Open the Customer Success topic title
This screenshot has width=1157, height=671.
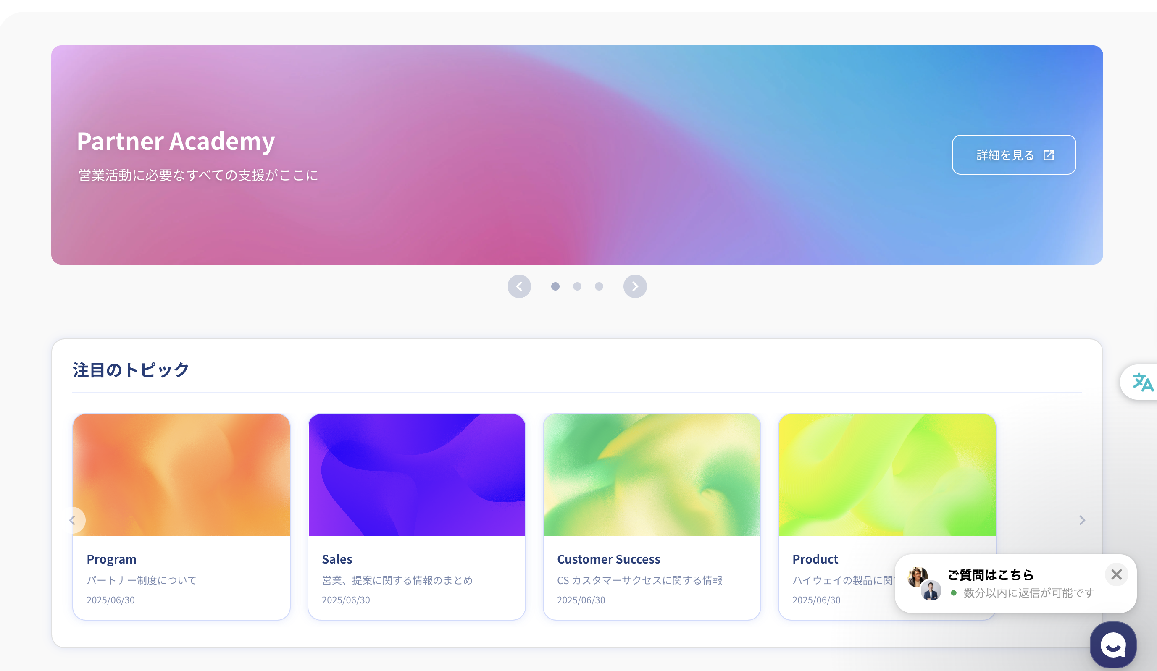pos(608,559)
